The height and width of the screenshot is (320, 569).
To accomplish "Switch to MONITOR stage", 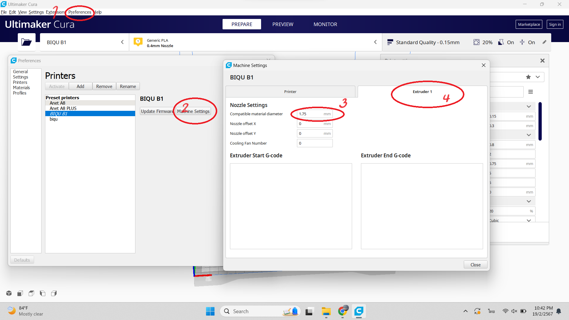I will 325,24.
